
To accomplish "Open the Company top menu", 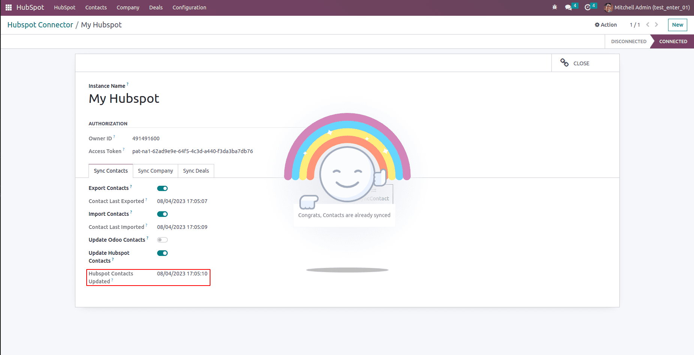I will 128,8.
